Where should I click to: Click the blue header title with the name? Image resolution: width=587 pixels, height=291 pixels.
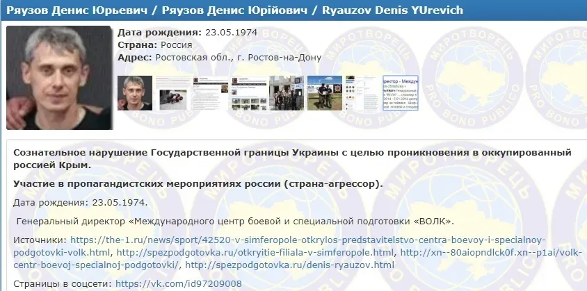tap(234, 10)
